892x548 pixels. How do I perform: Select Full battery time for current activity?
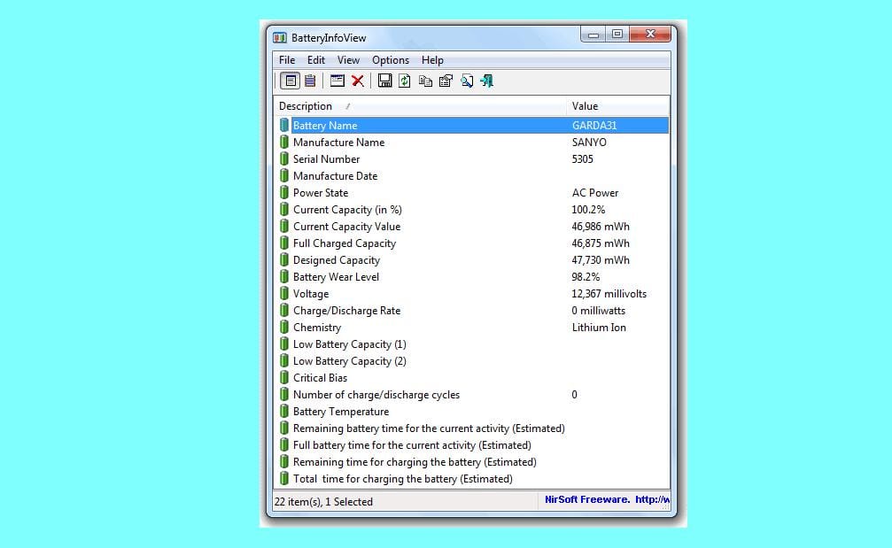point(471,445)
